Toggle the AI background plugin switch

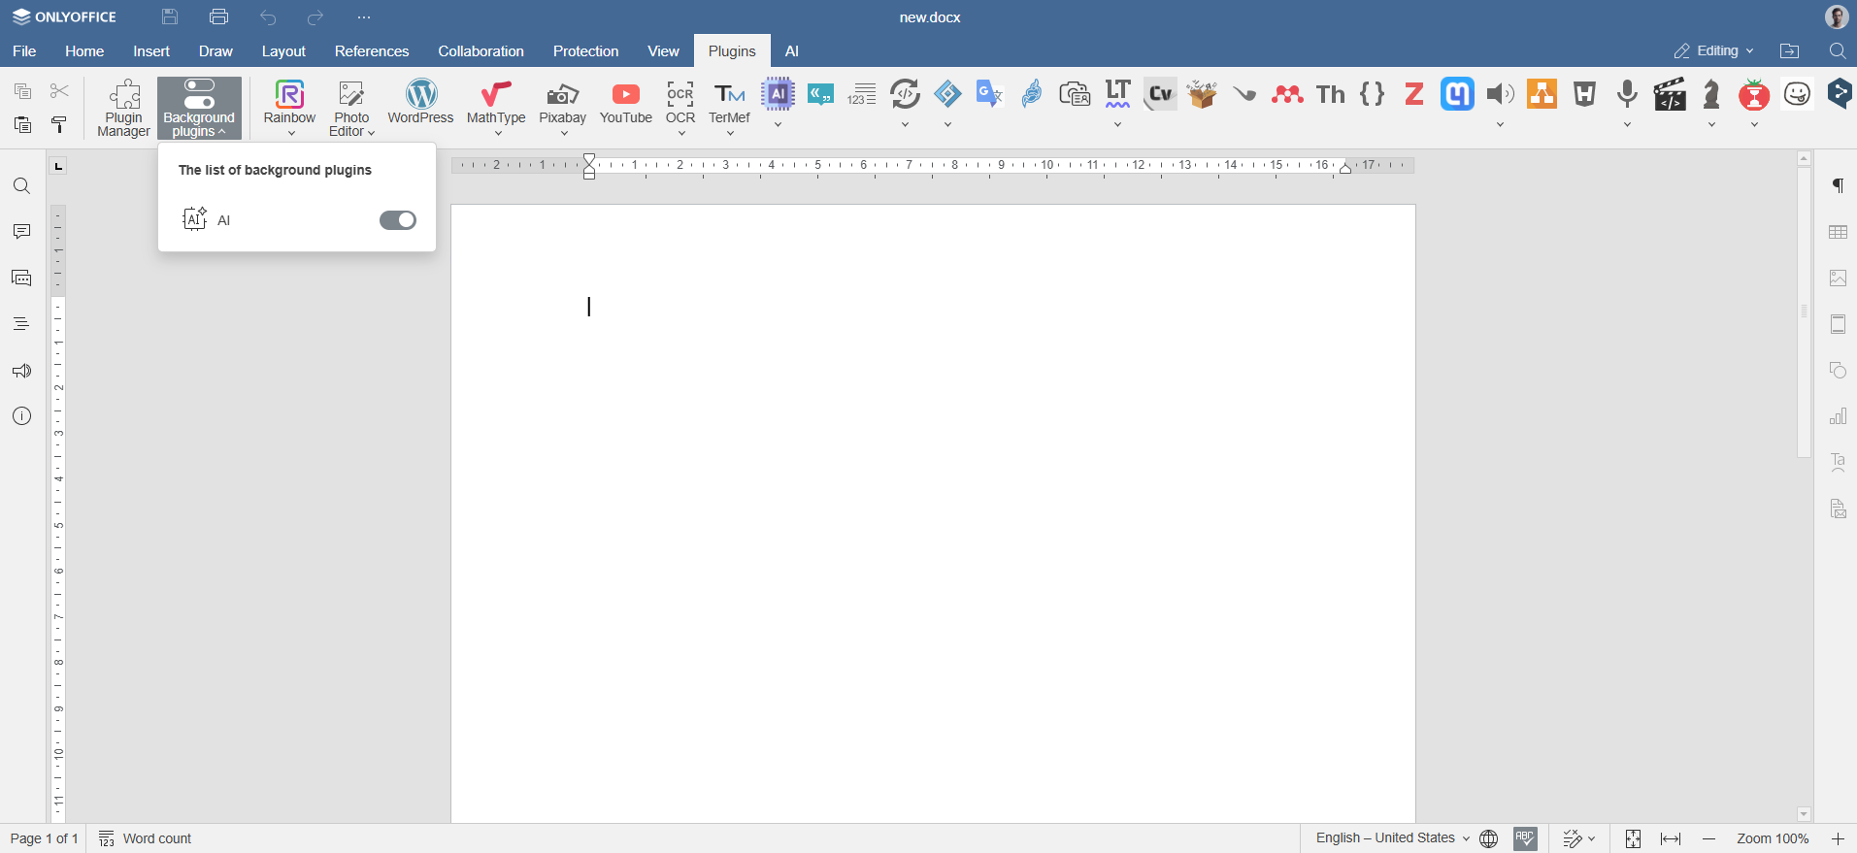pyautogui.click(x=397, y=220)
